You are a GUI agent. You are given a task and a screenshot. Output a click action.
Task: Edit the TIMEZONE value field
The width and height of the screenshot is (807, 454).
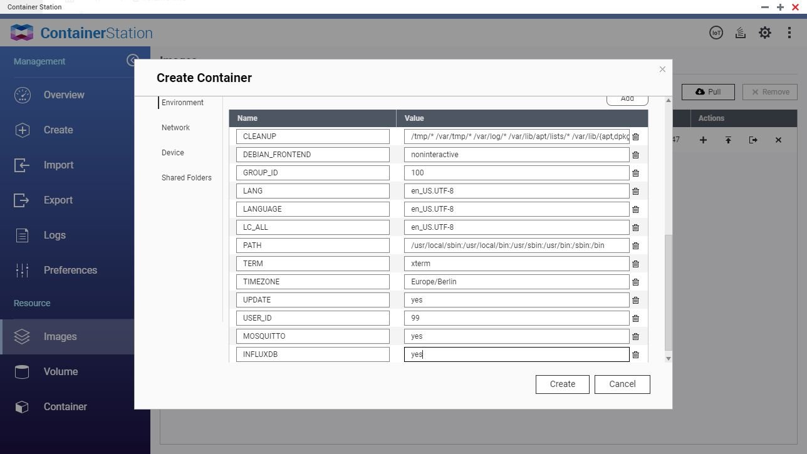pos(516,282)
